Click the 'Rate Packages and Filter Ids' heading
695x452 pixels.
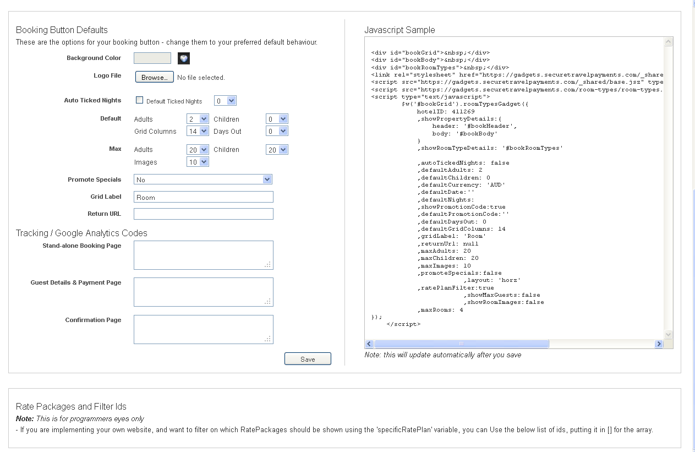tap(71, 406)
